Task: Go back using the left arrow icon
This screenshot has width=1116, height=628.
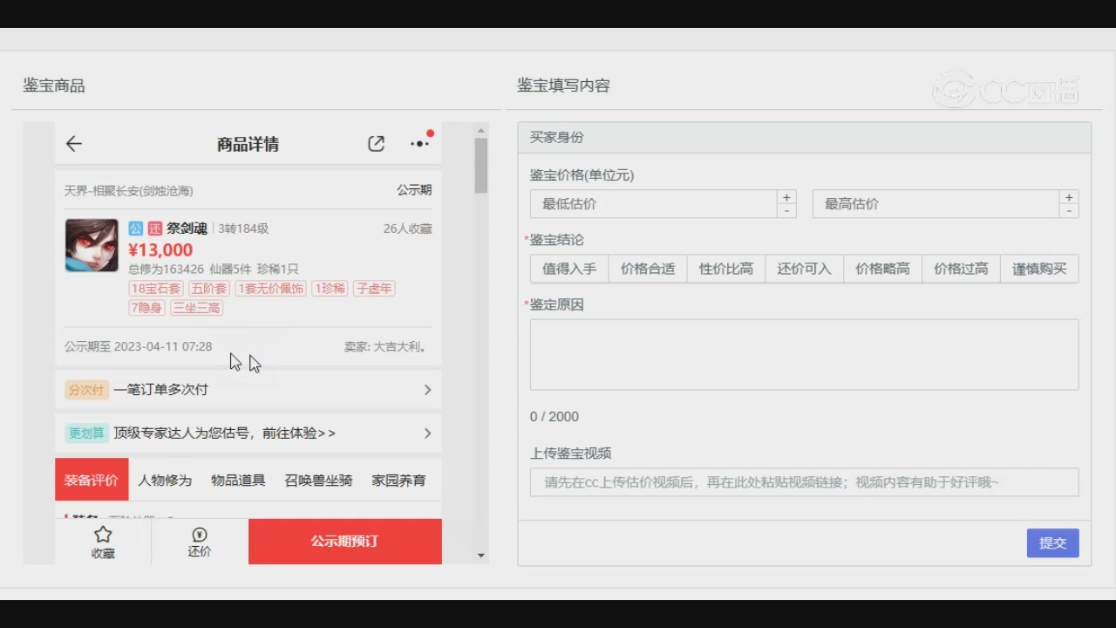Action: coord(74,144)
